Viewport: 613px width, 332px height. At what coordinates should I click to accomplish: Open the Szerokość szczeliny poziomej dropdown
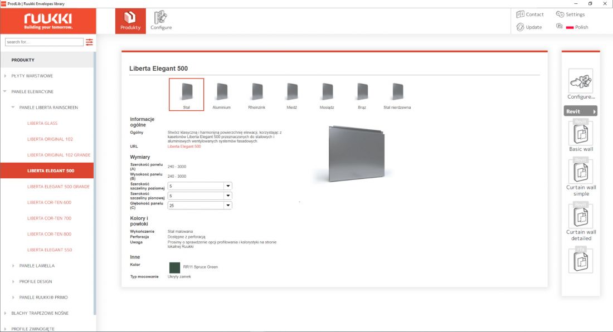200,186
